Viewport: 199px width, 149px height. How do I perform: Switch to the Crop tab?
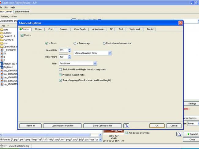51,29
